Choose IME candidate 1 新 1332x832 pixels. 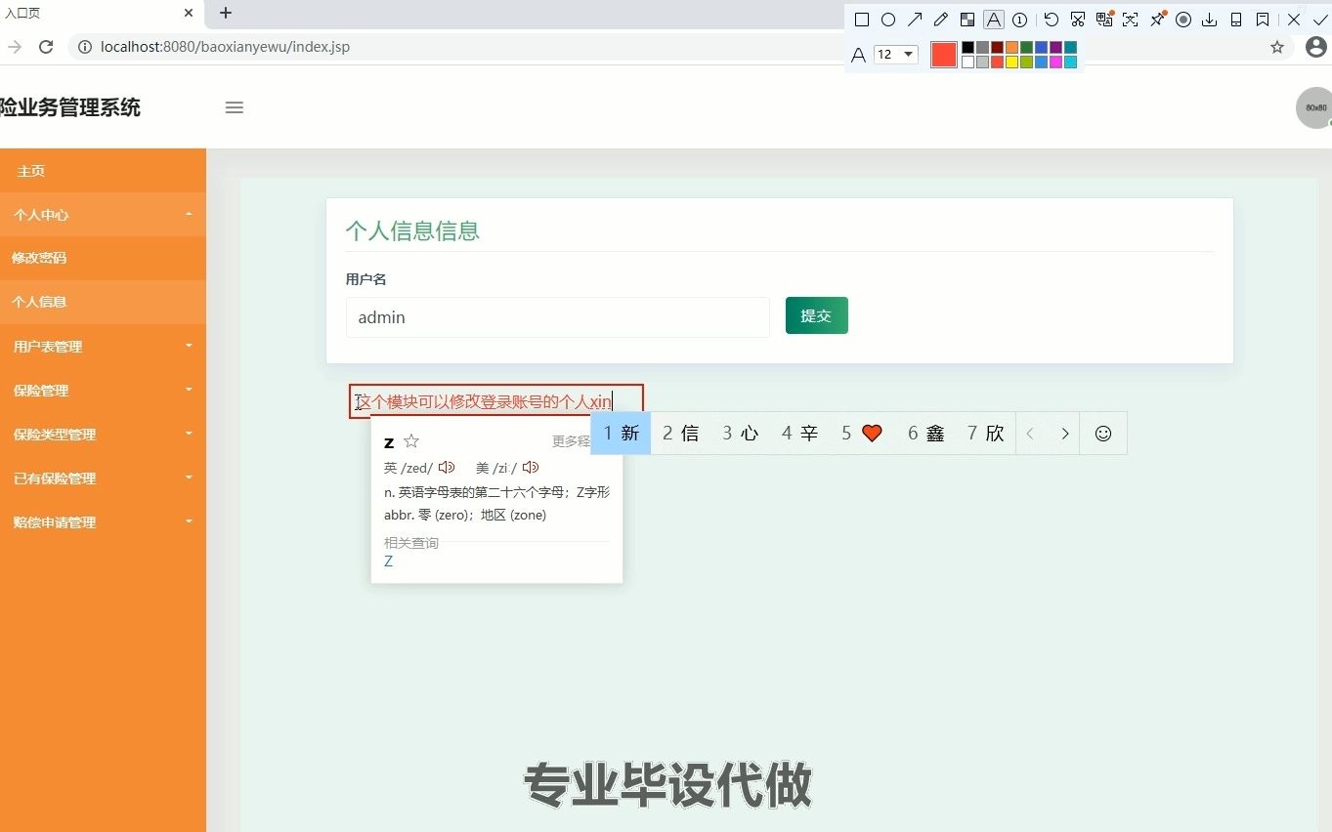point(621,434)
